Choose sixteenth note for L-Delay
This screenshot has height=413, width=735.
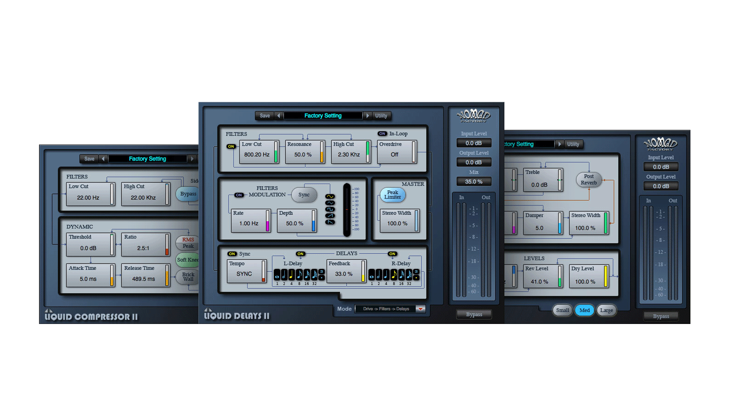(x=307, y=274)
